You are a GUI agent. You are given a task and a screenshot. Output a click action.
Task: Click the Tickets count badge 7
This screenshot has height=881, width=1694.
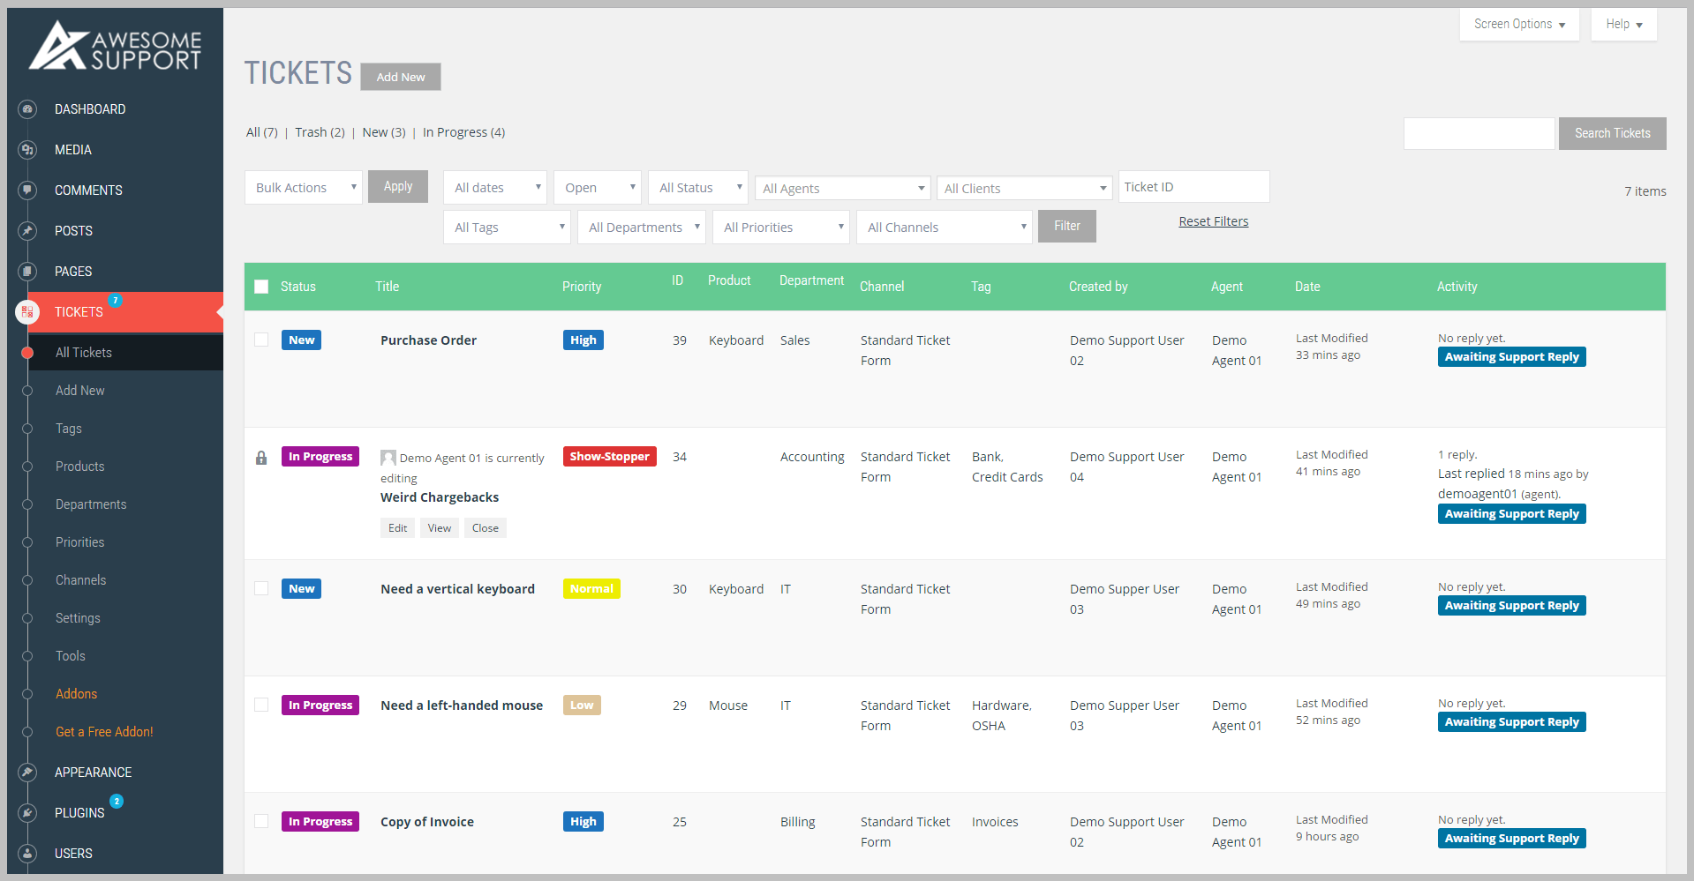(116, 301)
